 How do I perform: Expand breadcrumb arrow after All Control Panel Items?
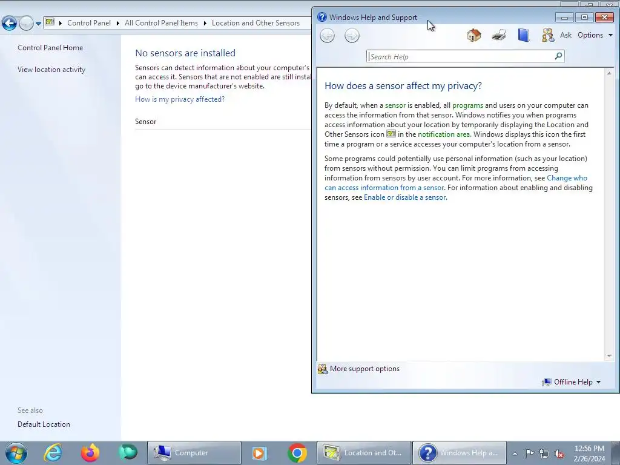205,23
